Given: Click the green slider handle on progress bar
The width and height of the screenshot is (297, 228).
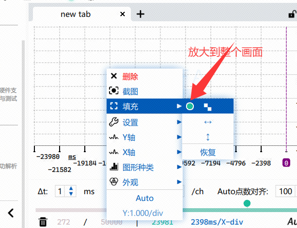Looking at the screenshot, I should (247, 203).
